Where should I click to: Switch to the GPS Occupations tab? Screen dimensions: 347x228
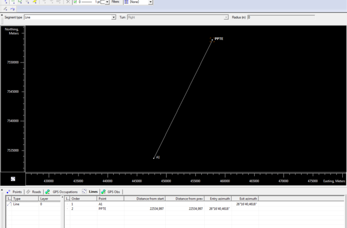61,192
